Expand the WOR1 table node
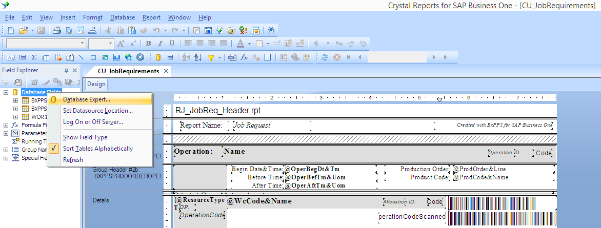Viewport: 601px width, 228px height. [x=16, y=117]
